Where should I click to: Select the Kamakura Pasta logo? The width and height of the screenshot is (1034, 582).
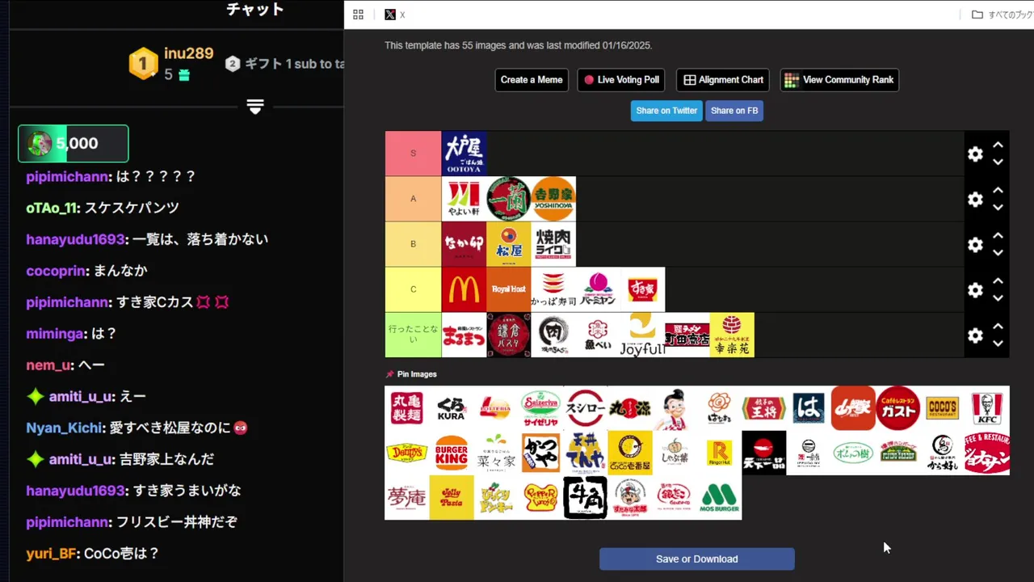click(509, 335)
